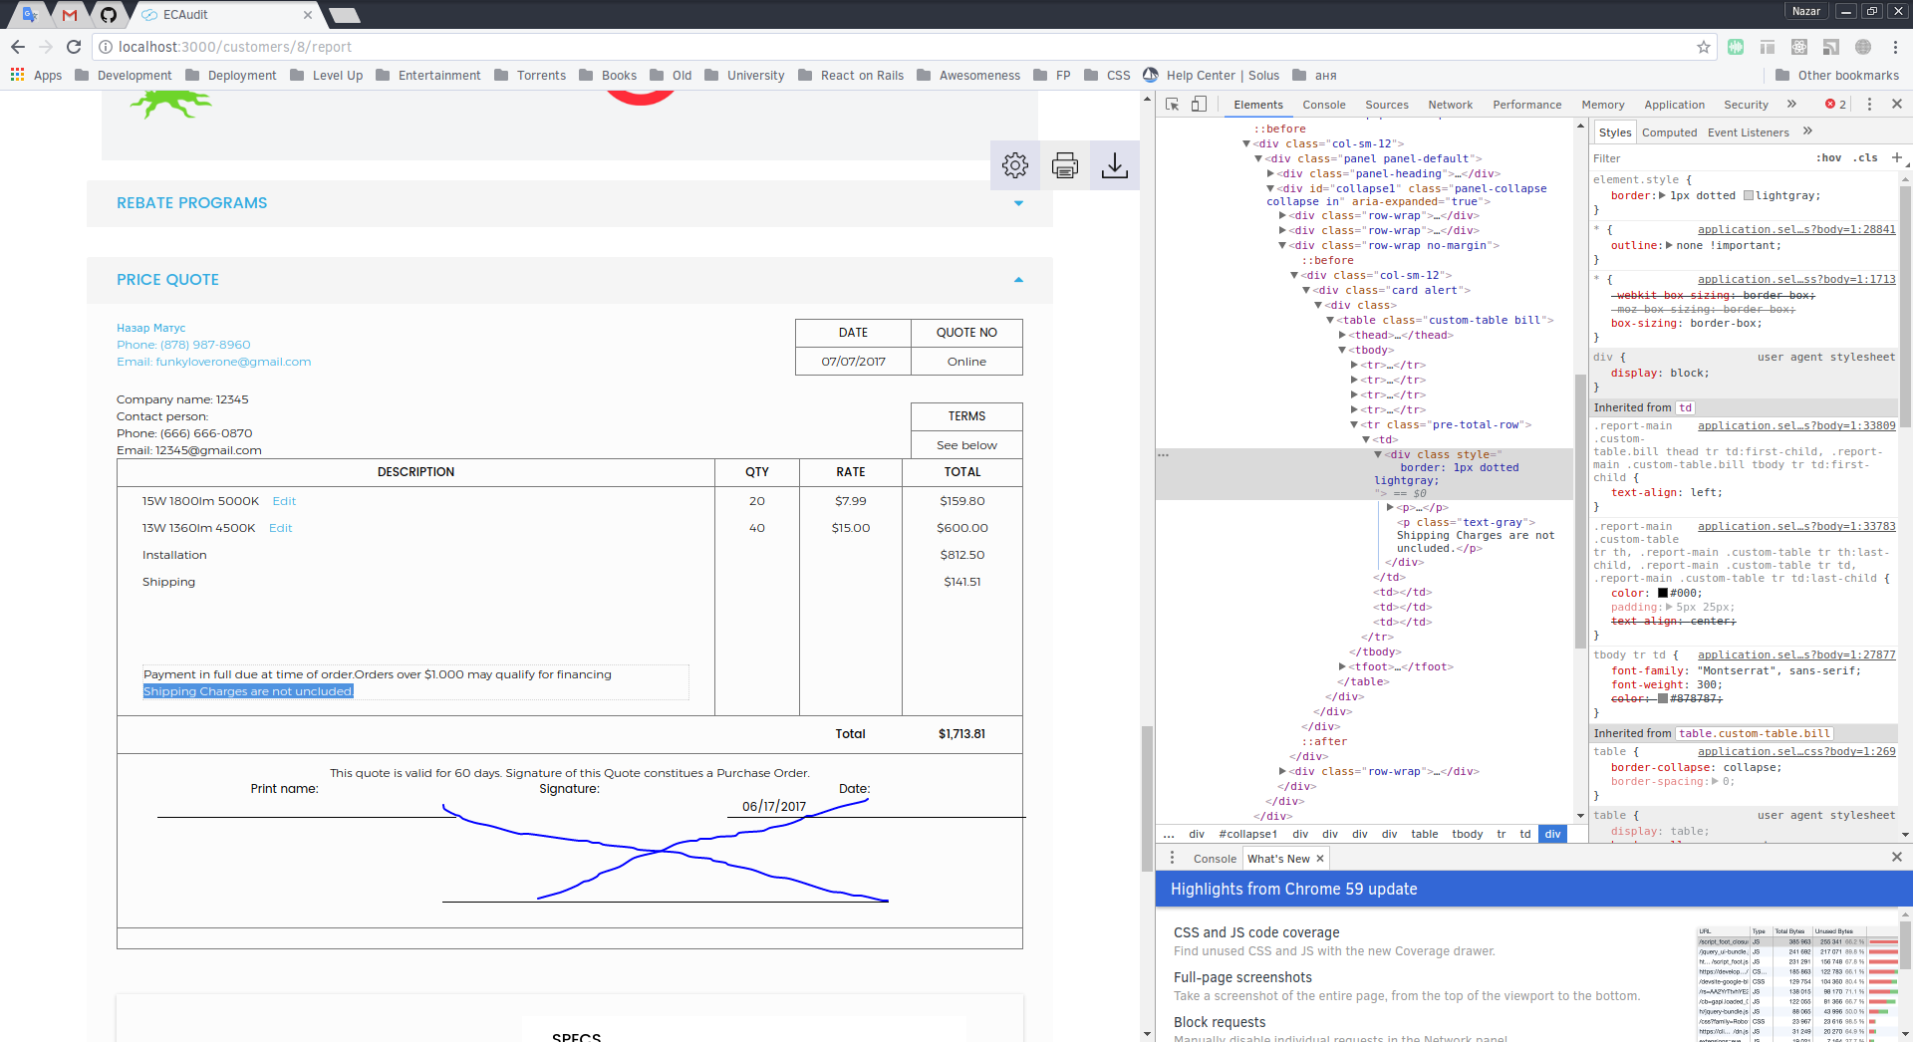Viewport: 1913px width, 1042px height.
Task: Click Nazar profile button
Action: point(1805,11)
